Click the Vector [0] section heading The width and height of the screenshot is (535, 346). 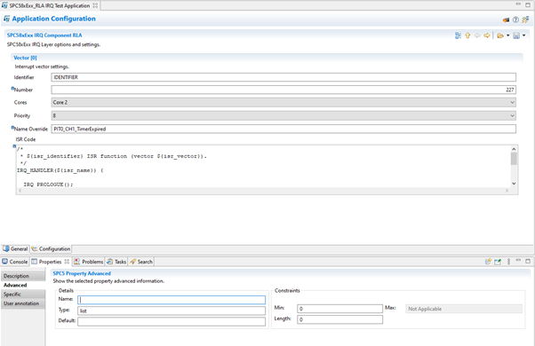[25, 58]
